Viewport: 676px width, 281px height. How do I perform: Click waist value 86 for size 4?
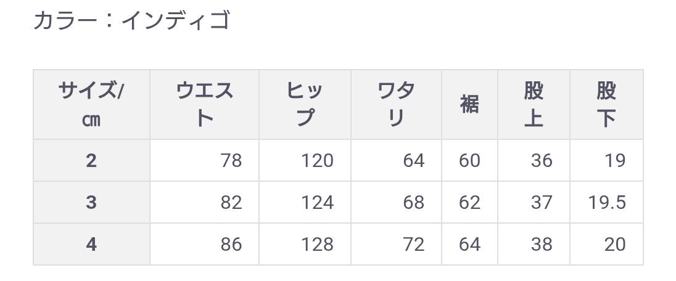(x=231, y=245)
